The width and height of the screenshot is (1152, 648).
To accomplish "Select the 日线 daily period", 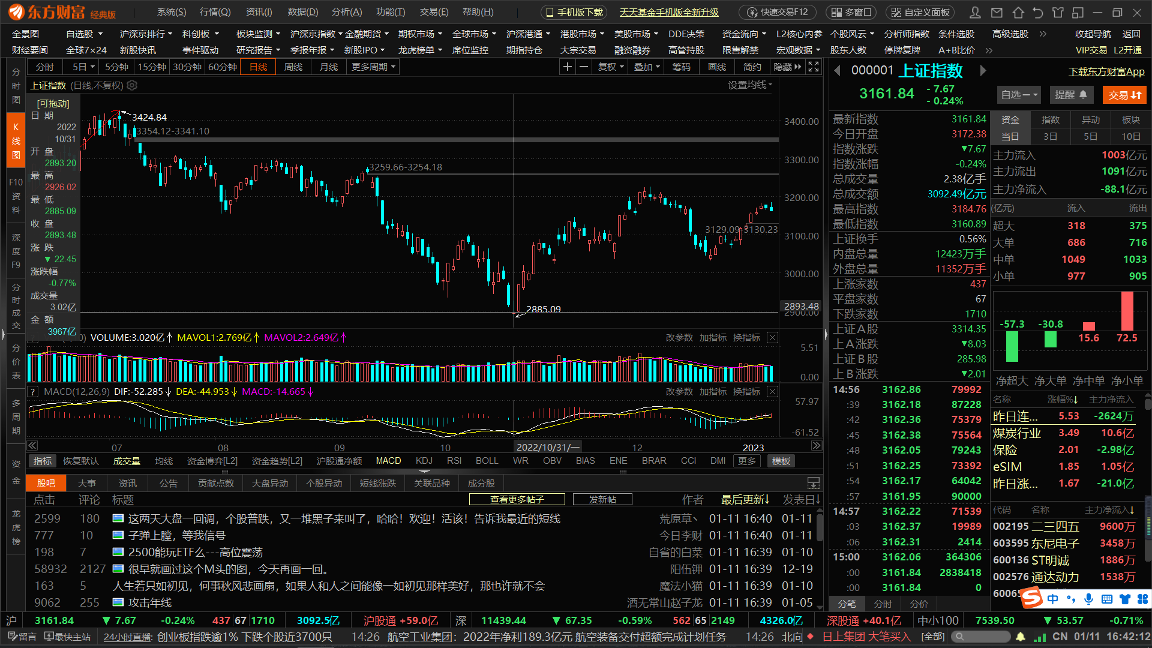I will pos(259,67).
